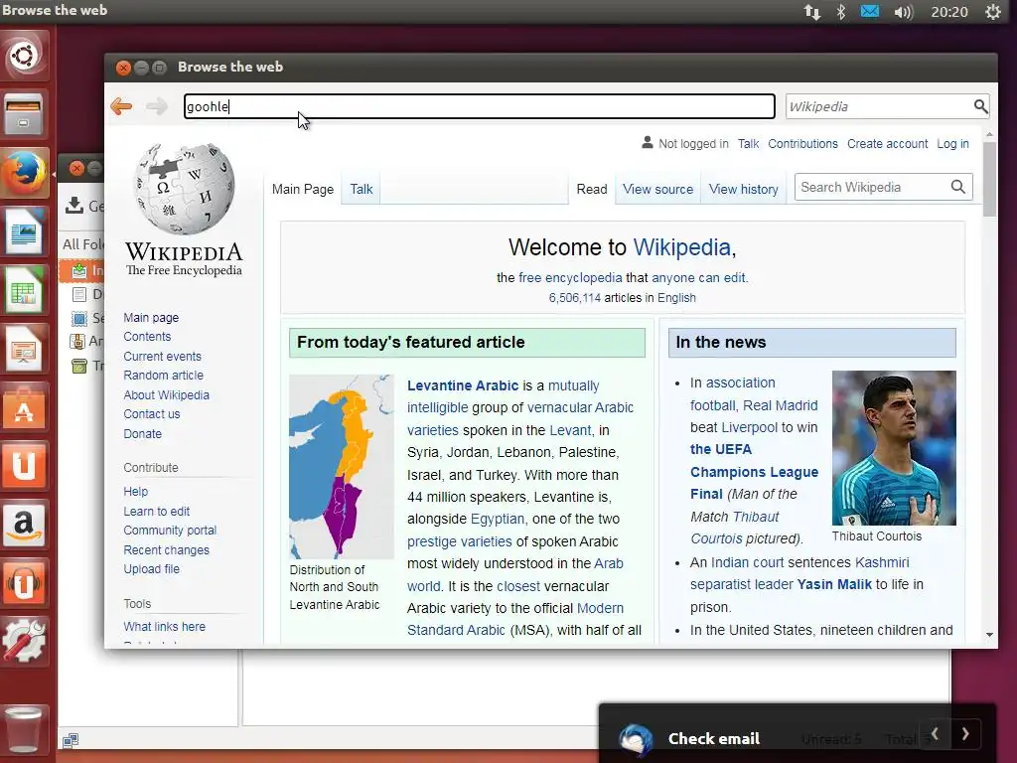Click the Thunderbird icon in Check email notification
The height and width of the screenshot is (763, 1017).
coord(635,738)
